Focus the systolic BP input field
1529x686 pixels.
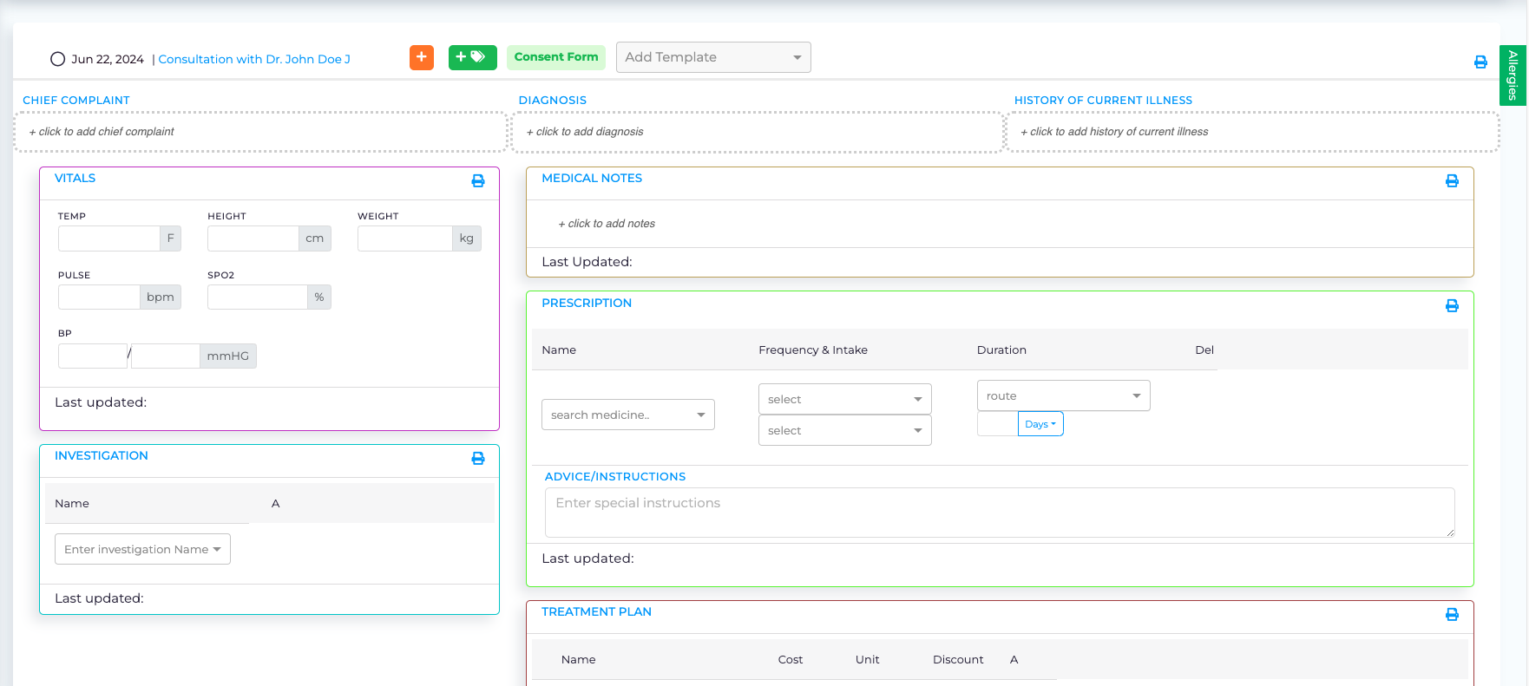click(93, 356)
